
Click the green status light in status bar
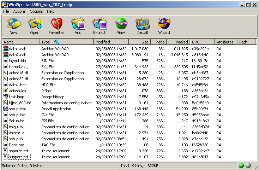pyautogui.click(x=241, y=165)
